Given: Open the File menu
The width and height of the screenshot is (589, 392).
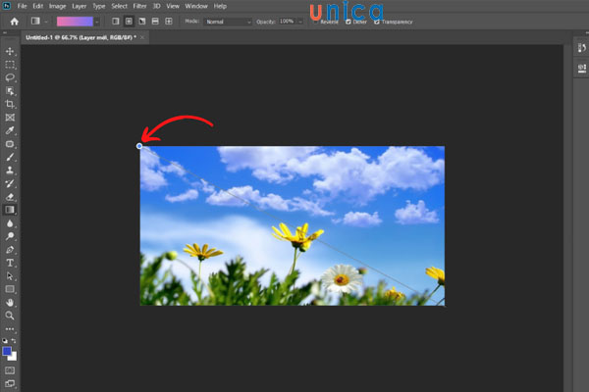Looking at the screenshot, I should [x=23, y=6].
